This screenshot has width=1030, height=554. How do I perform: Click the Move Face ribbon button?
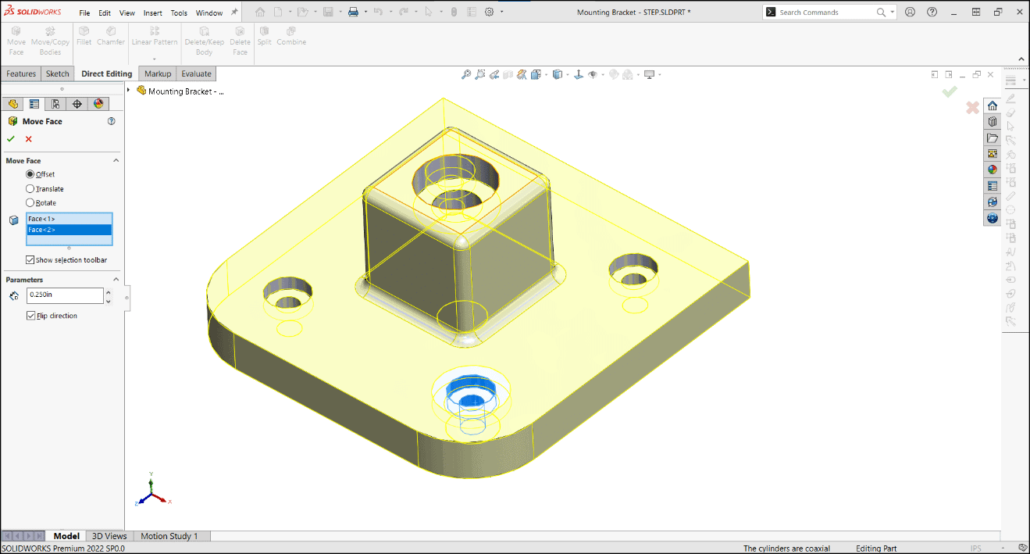16,41
